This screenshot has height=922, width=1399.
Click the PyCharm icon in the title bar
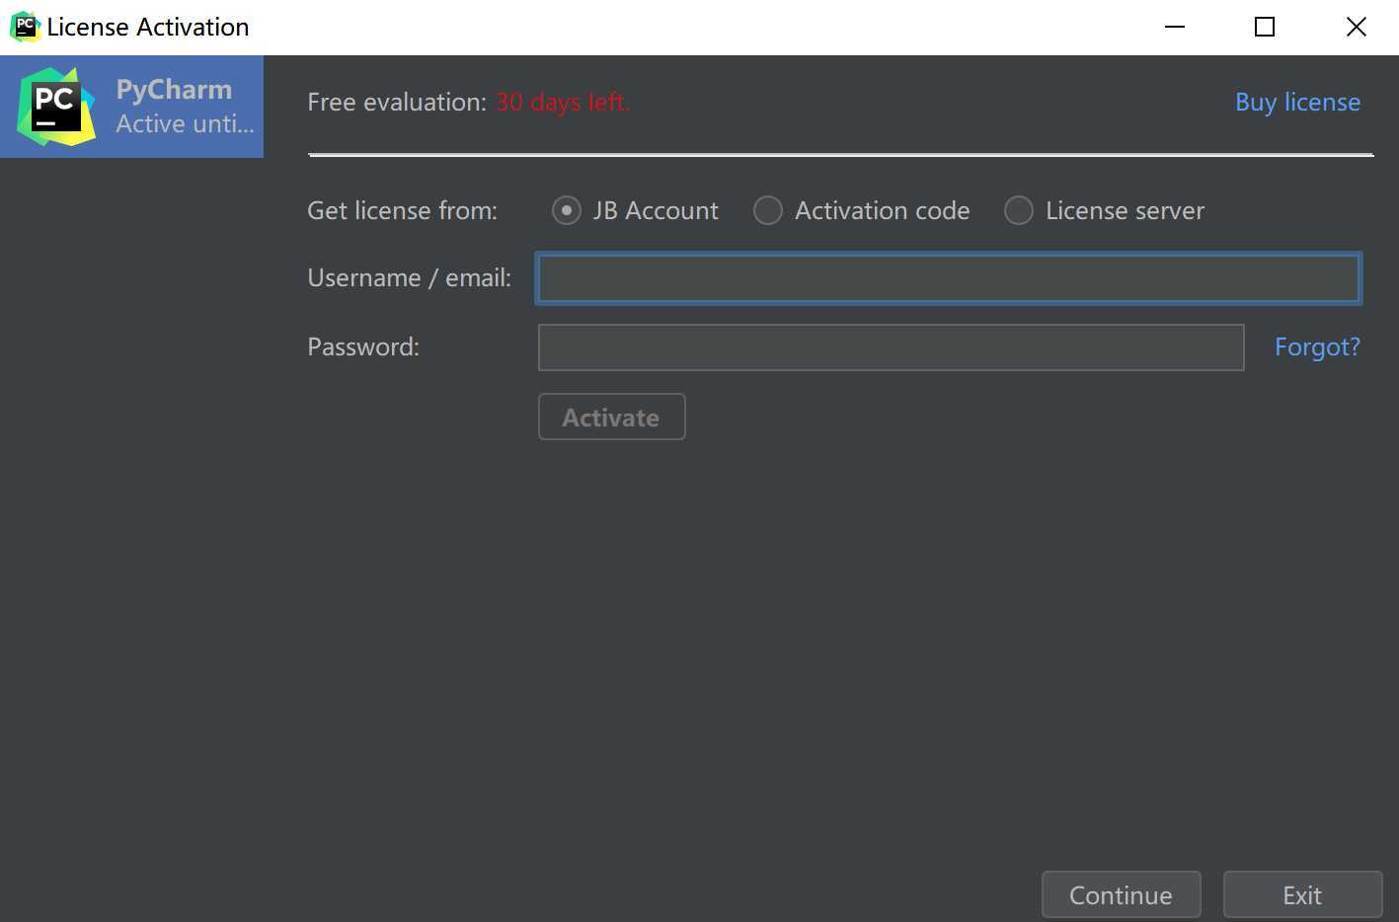pos(25,27)
